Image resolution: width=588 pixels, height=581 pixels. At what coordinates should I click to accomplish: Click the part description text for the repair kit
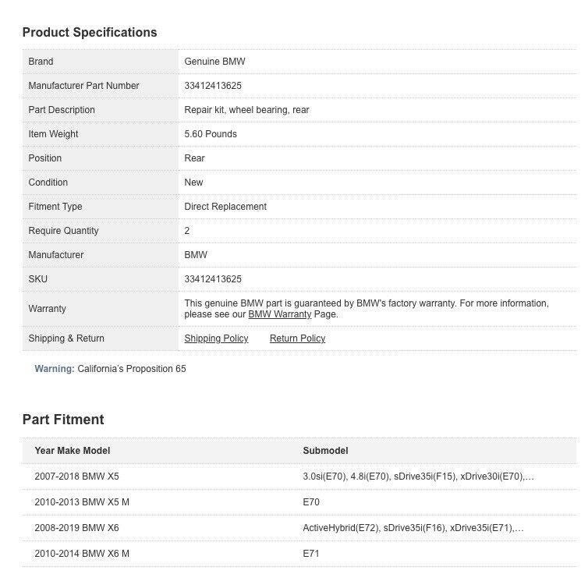[246, 110]
